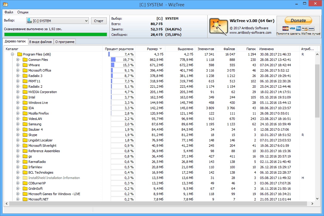Click the vertical scrollbar up arrow

click(317, 54)
